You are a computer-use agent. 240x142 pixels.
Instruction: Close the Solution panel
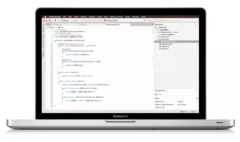click(x=197, y=25)
